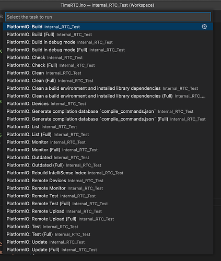Viewport: 221px width, 261px height.
Task: Select PlatformIO: Remote Devices task
Action: coord(108,181)
